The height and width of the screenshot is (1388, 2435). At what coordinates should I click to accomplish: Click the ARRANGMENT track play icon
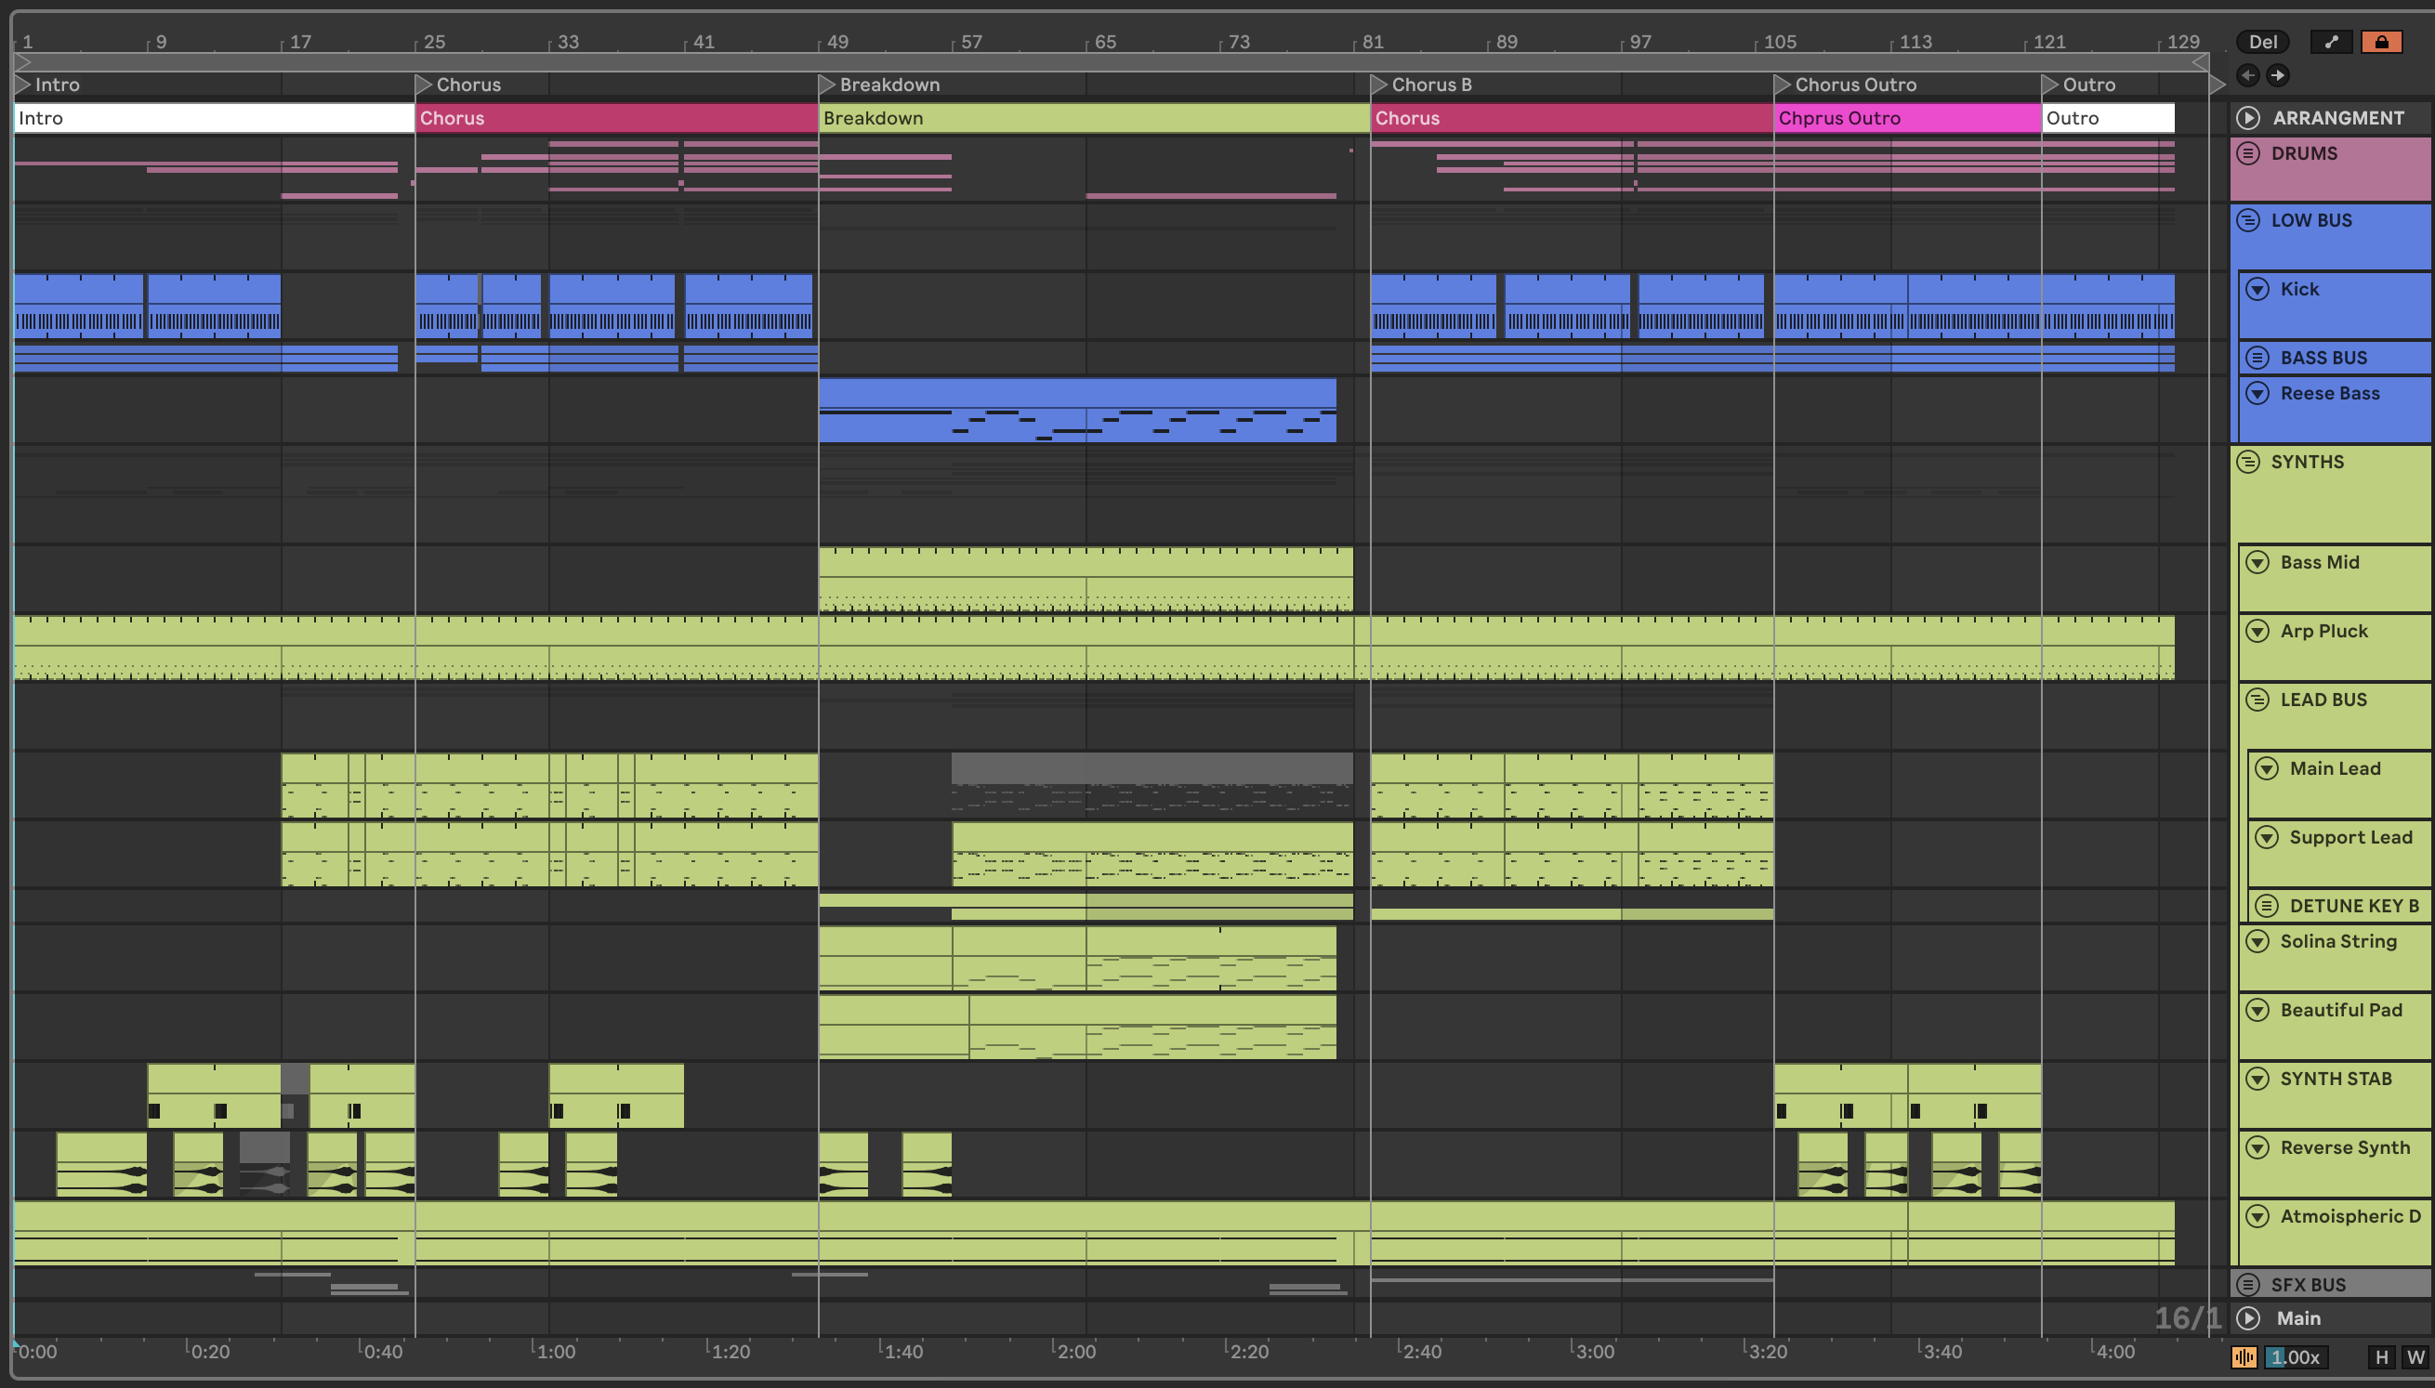click(2248, 118)
